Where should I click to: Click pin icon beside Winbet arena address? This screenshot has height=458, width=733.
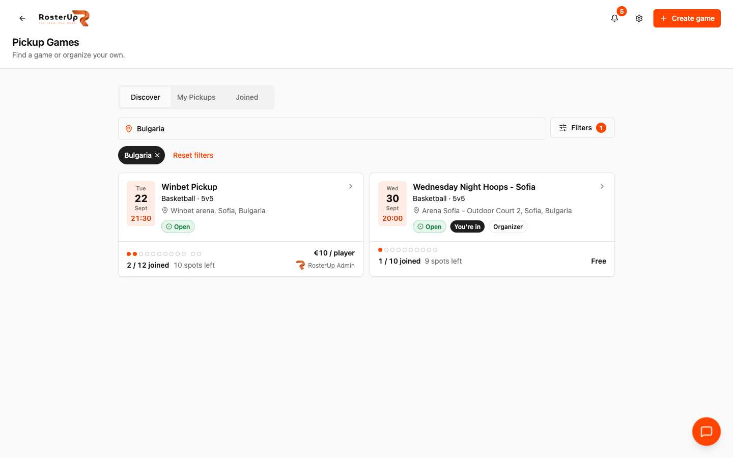(165, 211)
